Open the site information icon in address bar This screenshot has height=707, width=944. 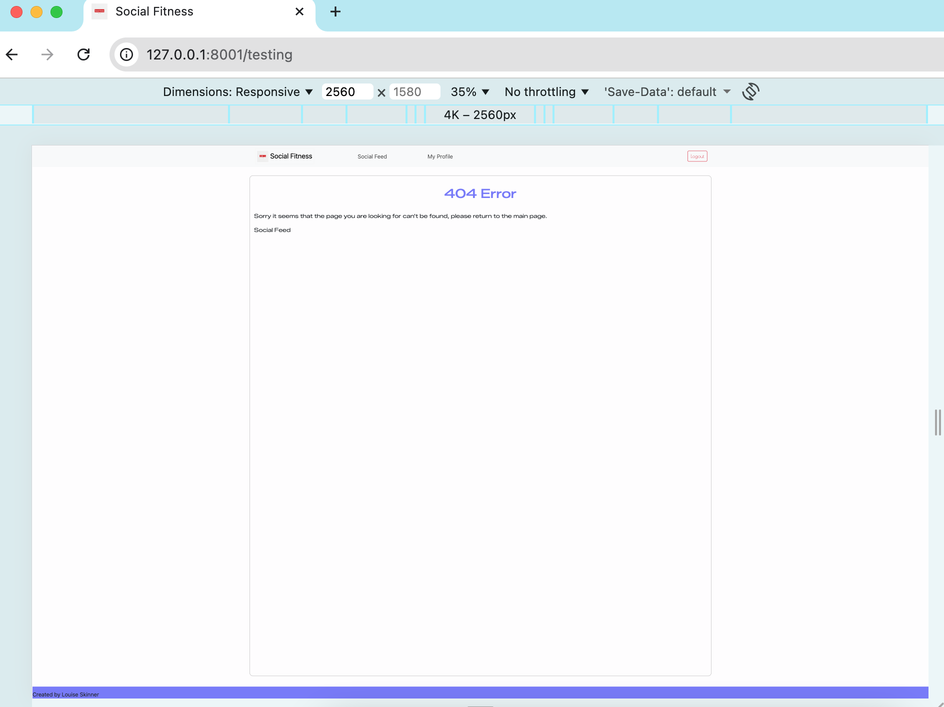pyautogui.click(x=126, y=54)
